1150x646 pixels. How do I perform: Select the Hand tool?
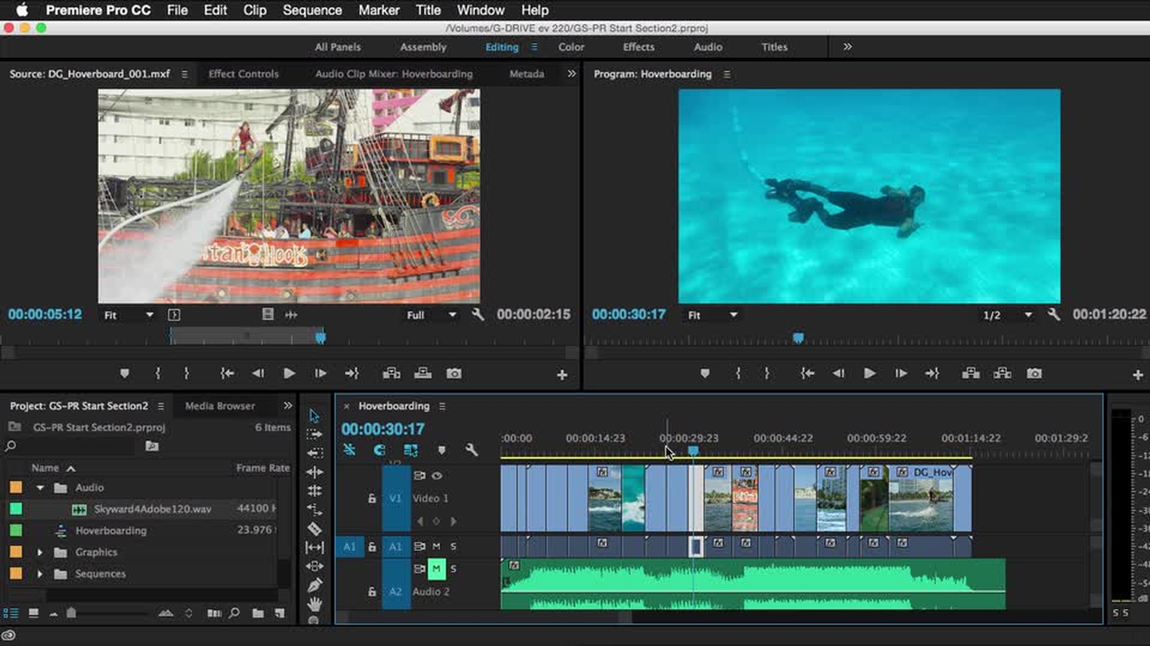(x=314, y=604)
